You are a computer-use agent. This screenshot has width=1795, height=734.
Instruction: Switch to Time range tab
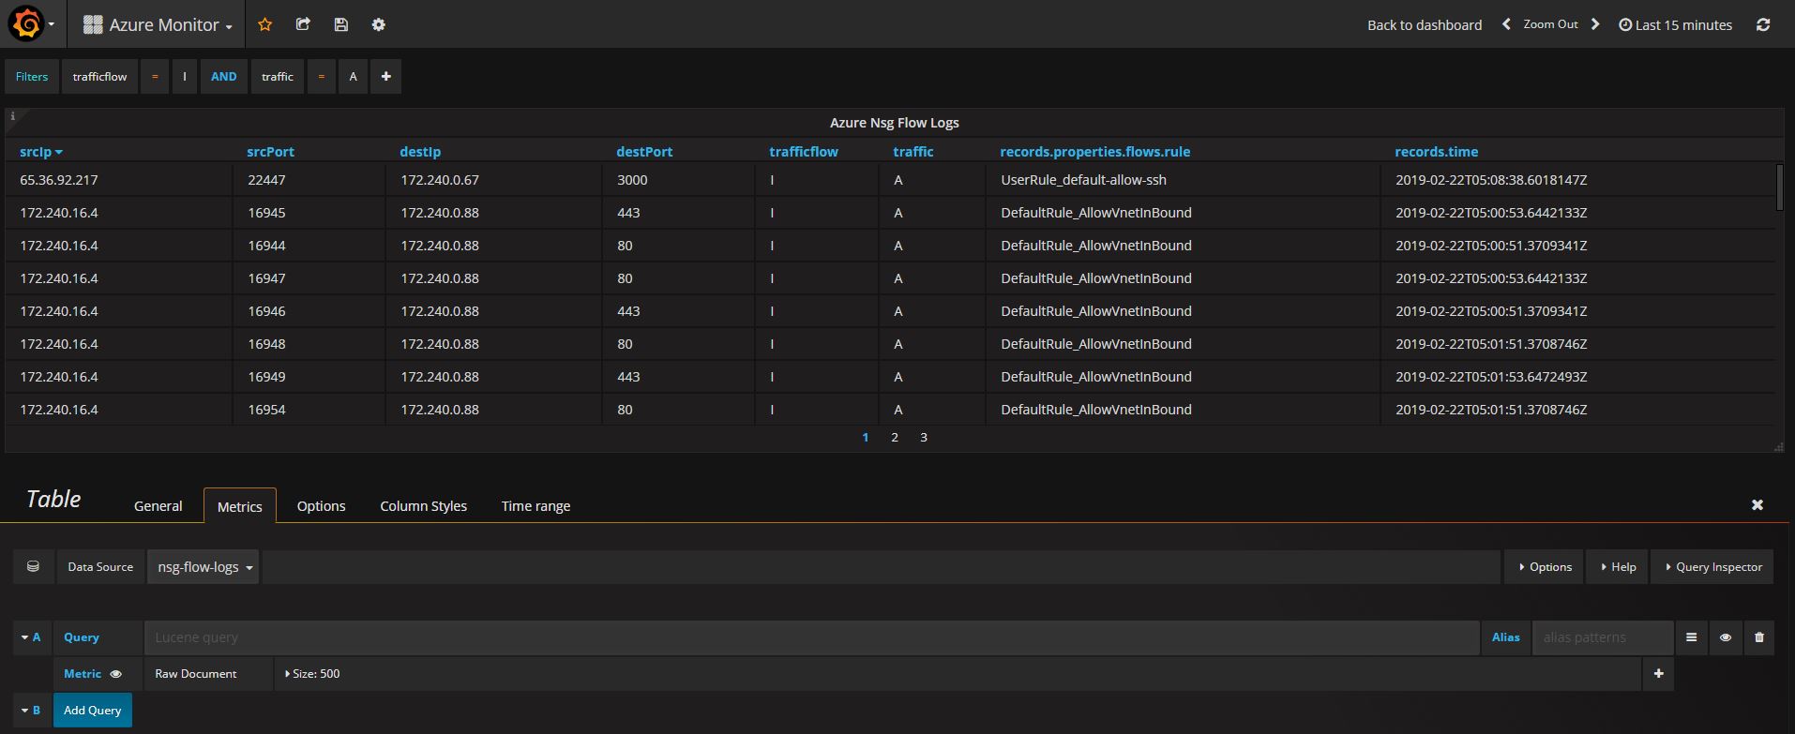point(535,506)
